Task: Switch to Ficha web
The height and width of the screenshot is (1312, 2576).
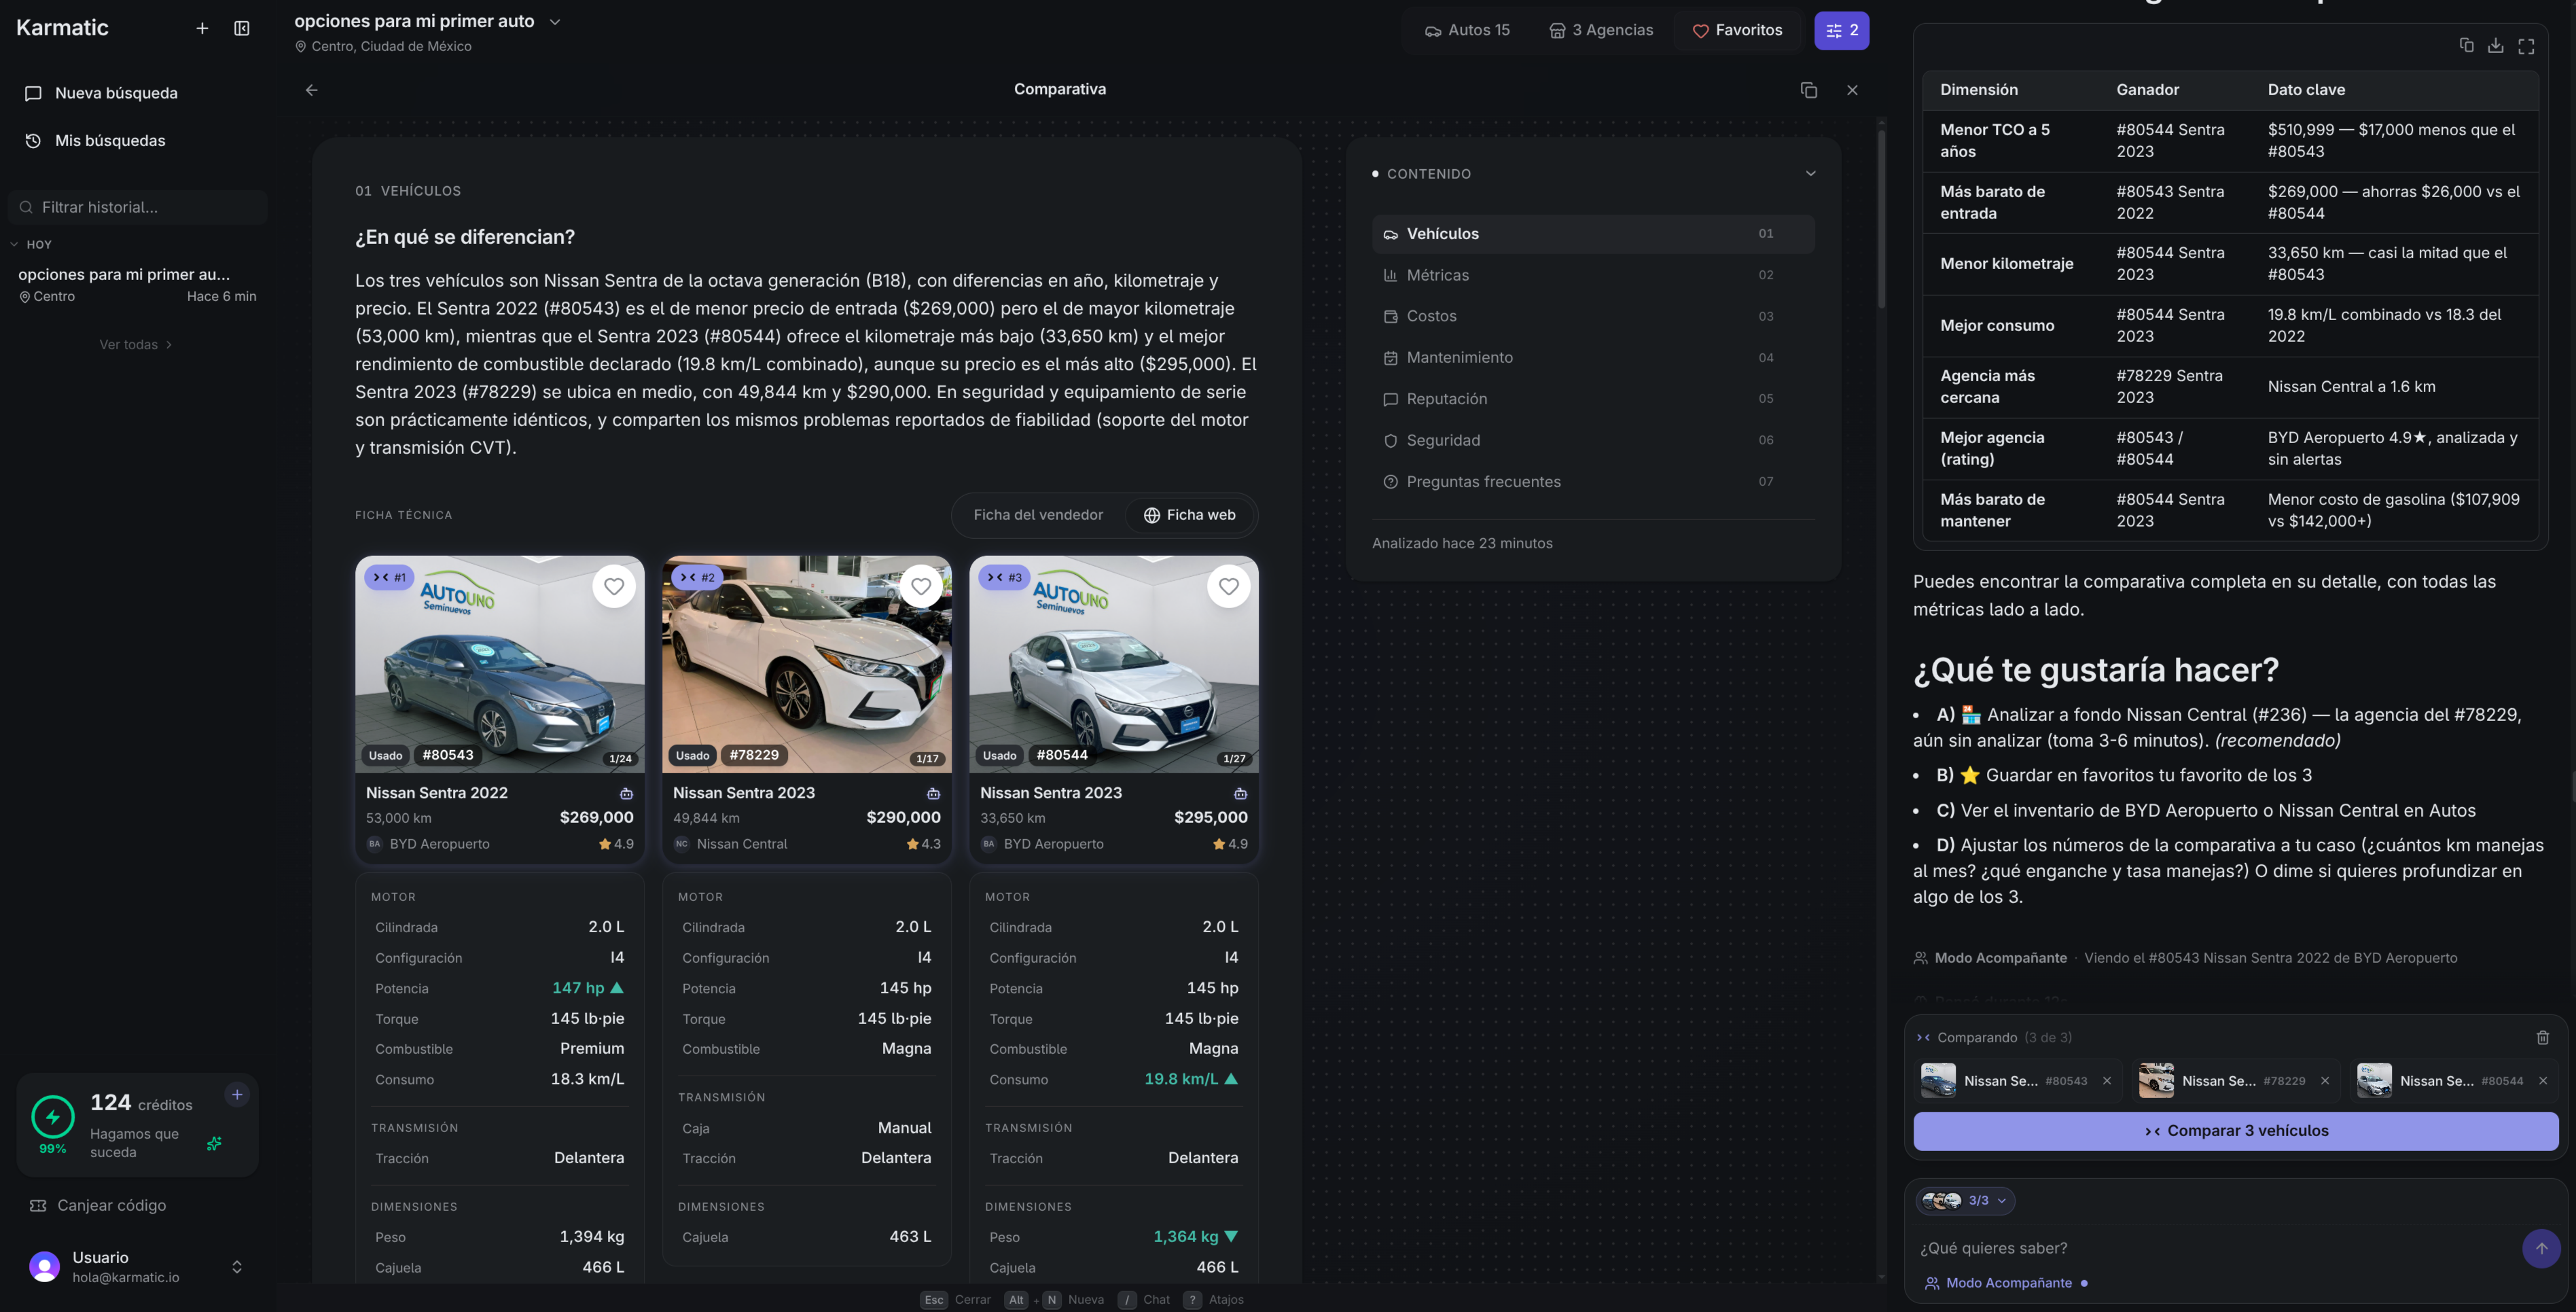Action: (x=1190, y=515)
